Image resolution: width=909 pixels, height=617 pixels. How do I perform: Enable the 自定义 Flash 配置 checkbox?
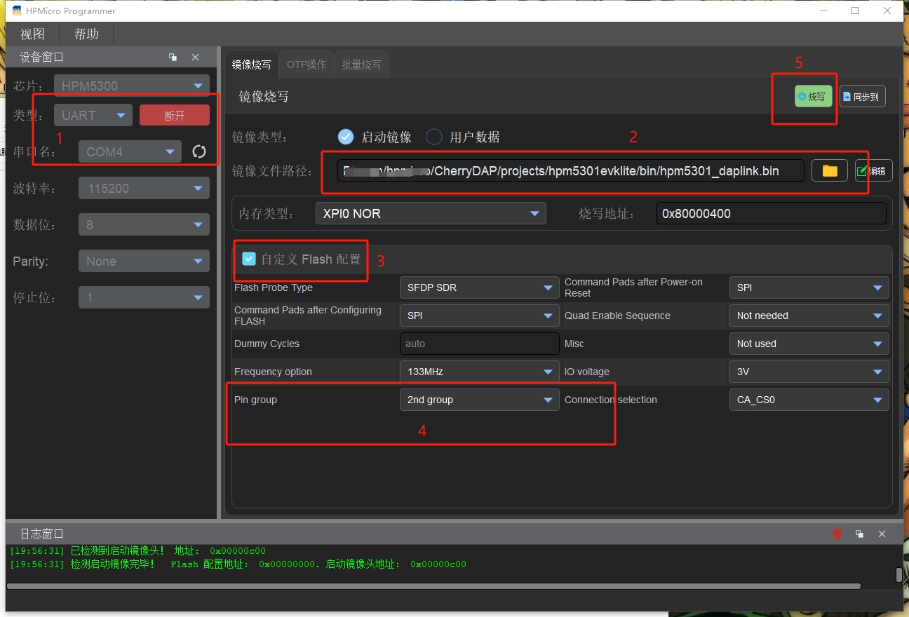coord(249,259)
